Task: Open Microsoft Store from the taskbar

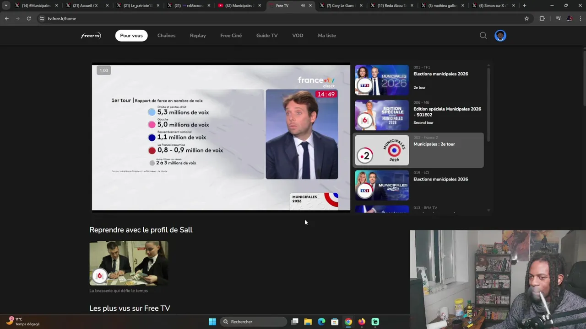Action: click(x=335, y=322)
